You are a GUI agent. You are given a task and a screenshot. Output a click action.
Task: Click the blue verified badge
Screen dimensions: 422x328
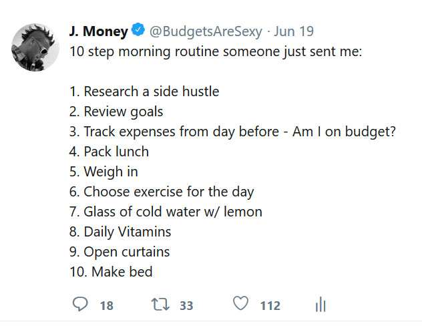coord(139,31)
